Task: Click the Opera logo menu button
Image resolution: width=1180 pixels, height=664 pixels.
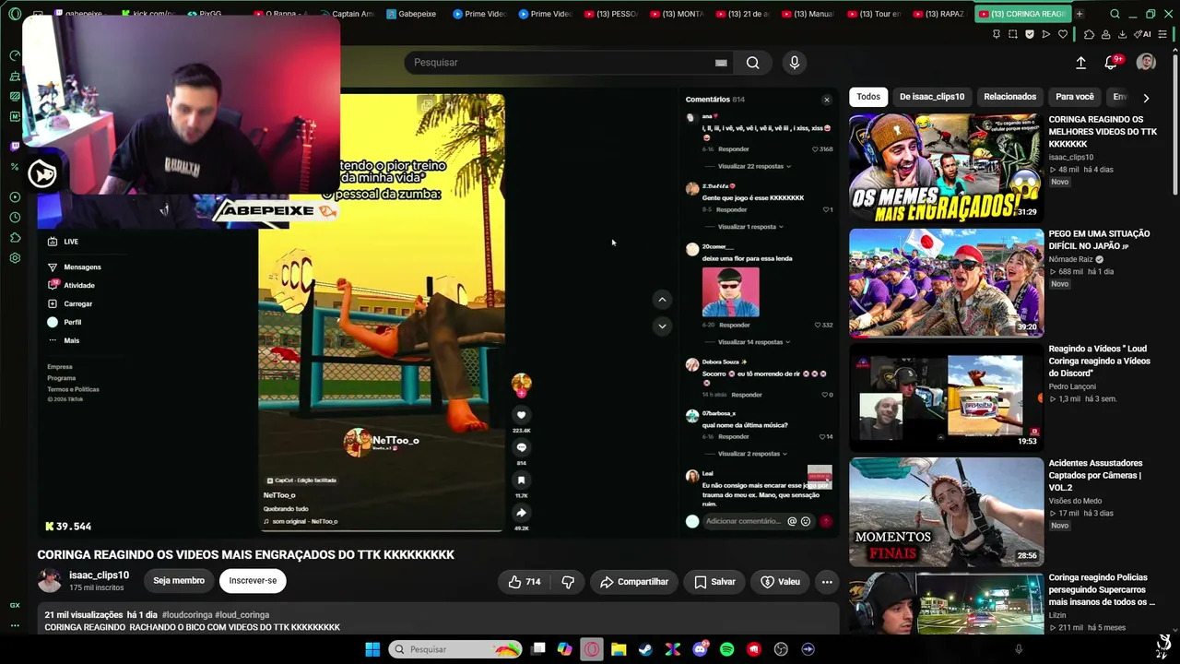Action: (x=15, y=14)
